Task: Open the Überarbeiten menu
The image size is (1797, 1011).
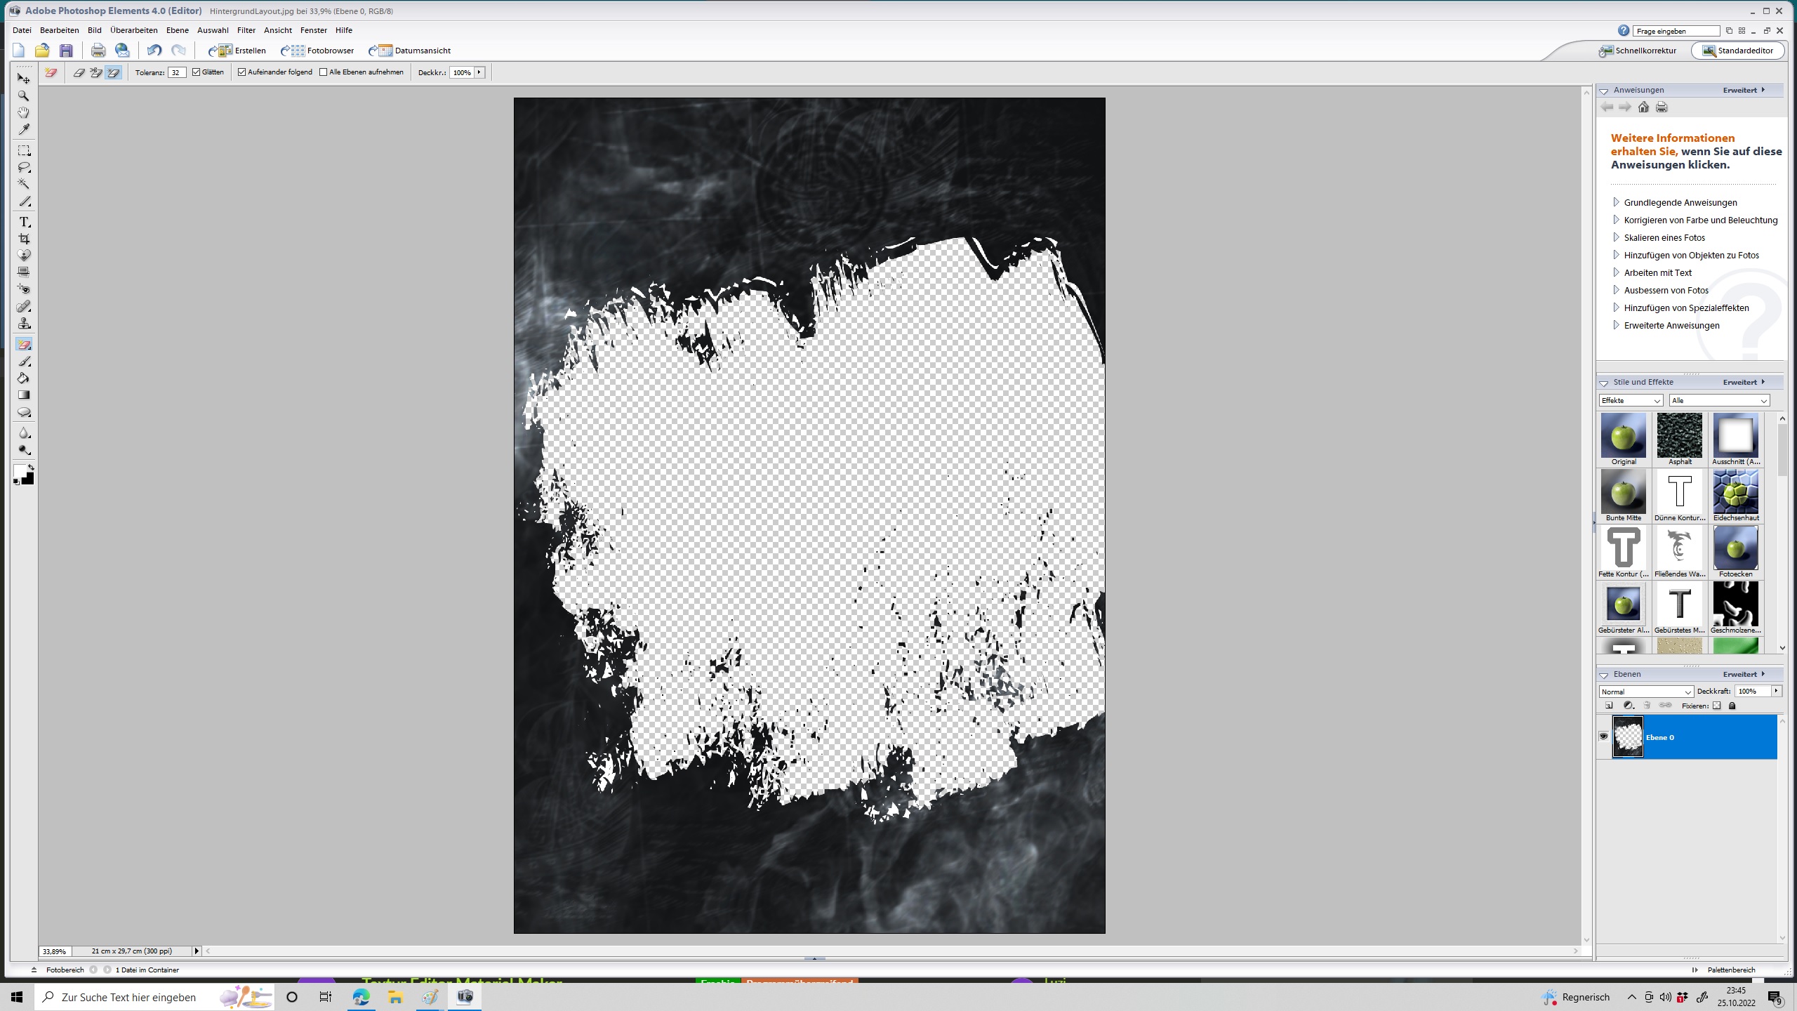Action: tap(133, 30)
